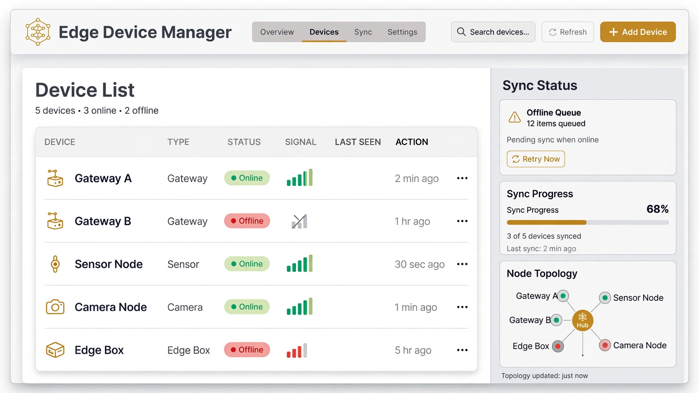Click Sensor Node dot in topology
The height and width of the screenshot is (393, 699).
coord(605,297)
